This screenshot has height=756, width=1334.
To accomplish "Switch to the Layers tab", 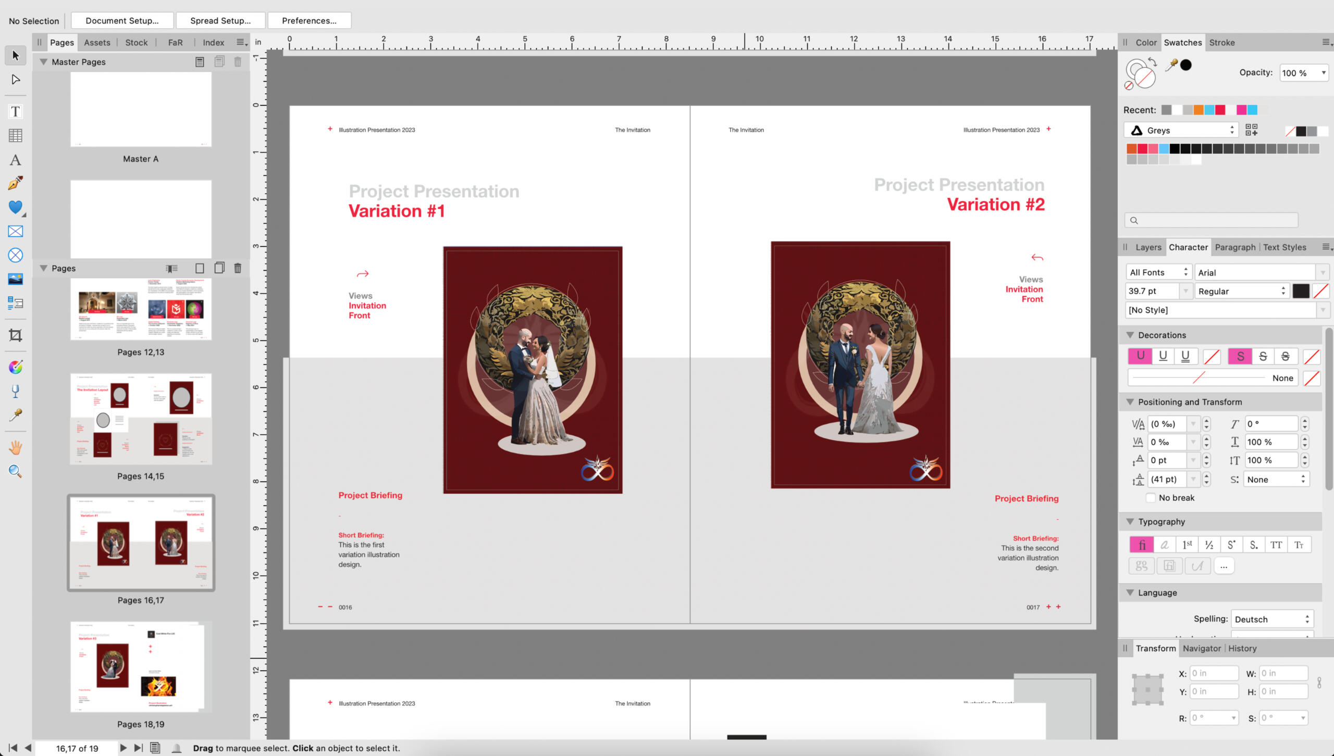I will pos(1148,247).
